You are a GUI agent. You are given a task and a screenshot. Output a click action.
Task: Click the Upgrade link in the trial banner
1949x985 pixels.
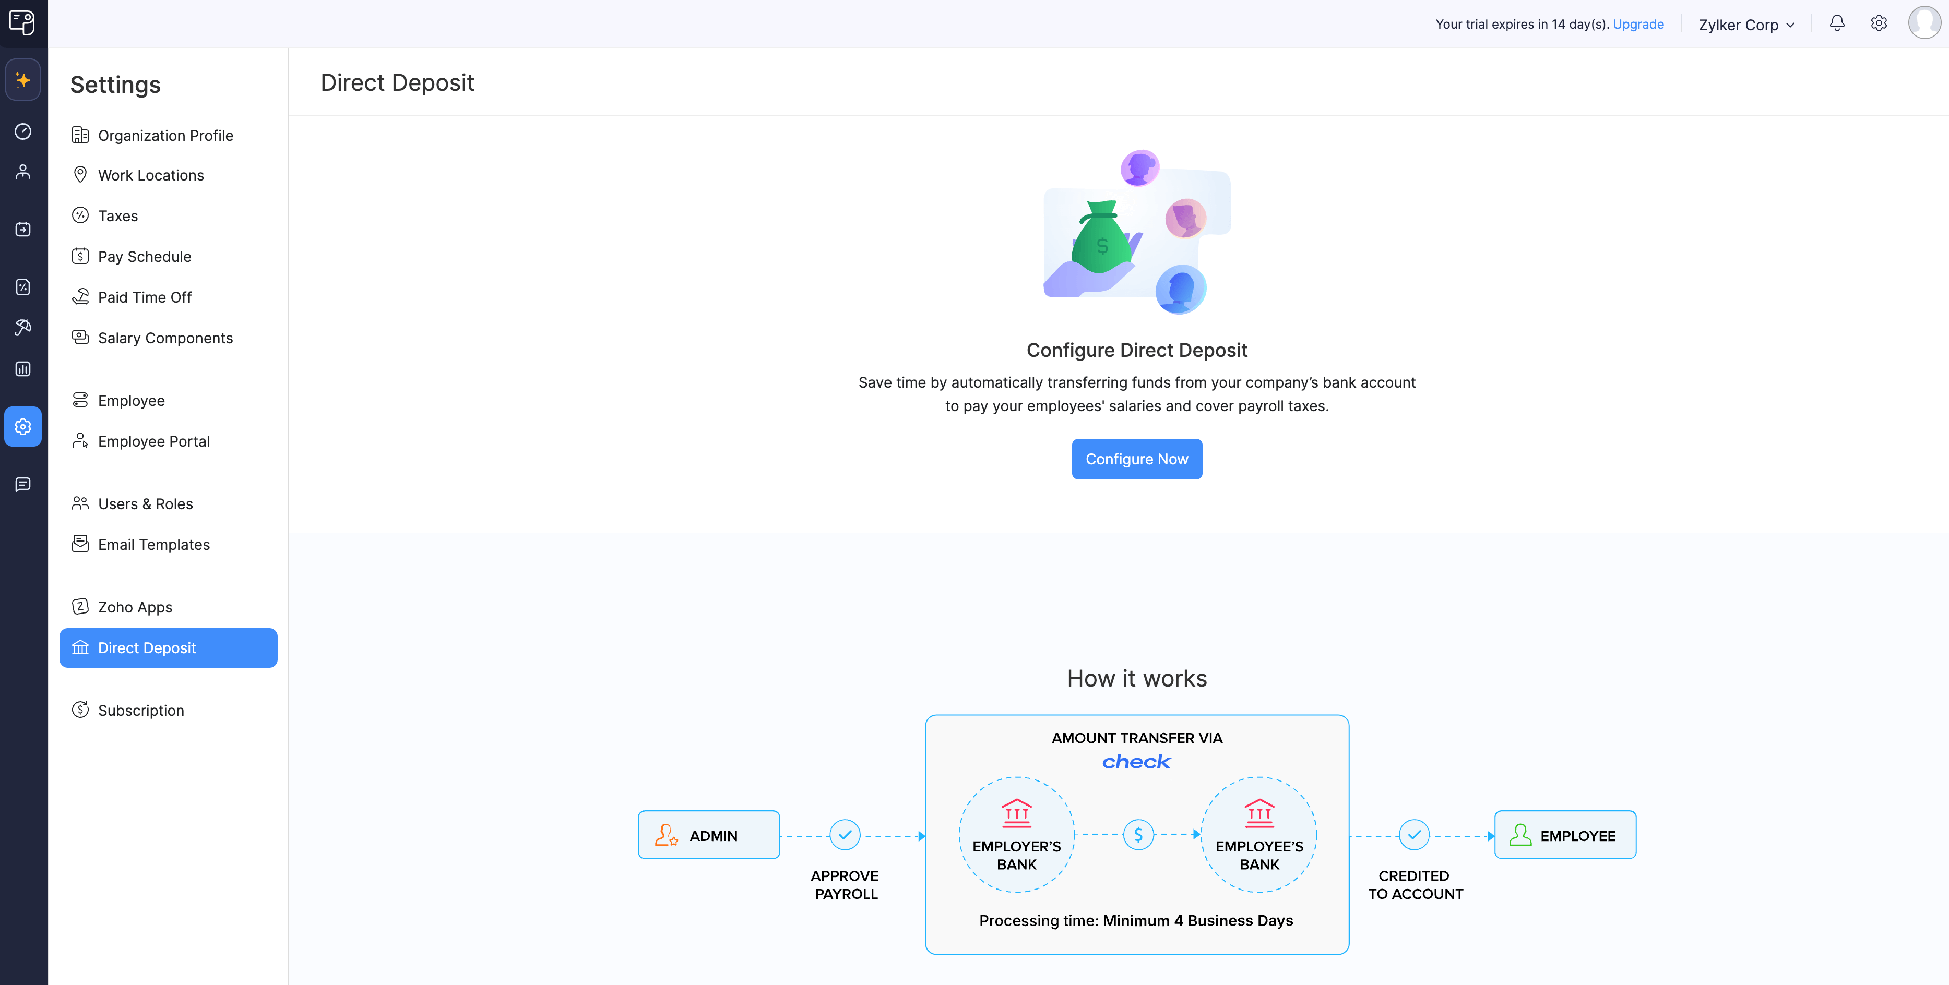(x=1639, y=24)
